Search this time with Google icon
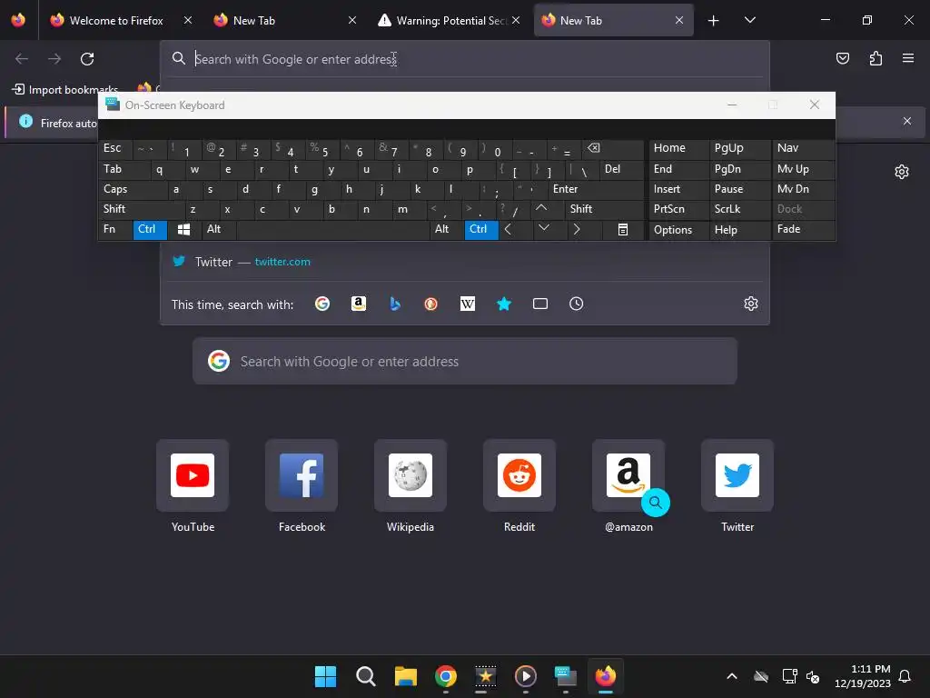Viewport: 930px width, 698px height. coord(322,304)
